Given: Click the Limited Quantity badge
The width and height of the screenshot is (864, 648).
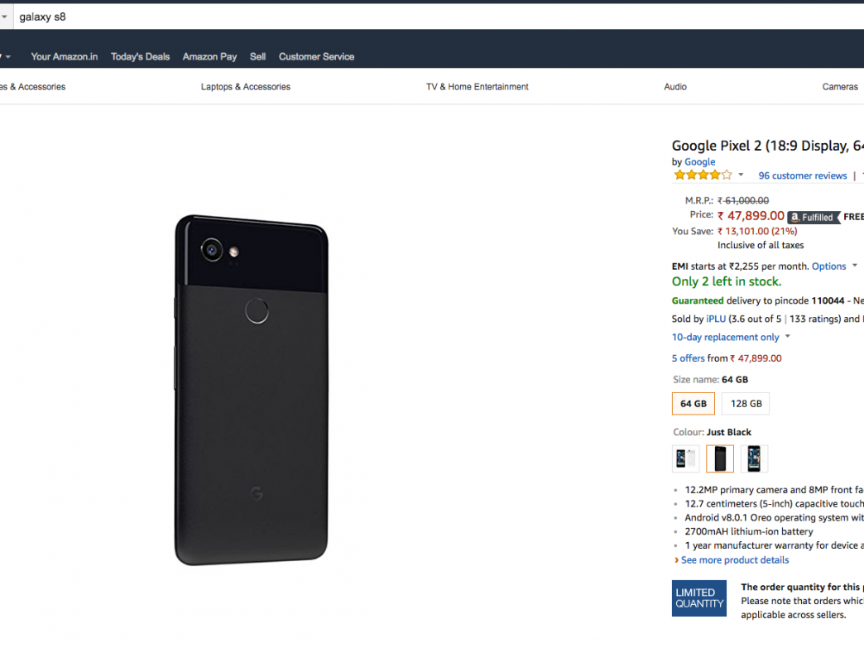Looking at the screenshot, I should (x=699, y=598).
